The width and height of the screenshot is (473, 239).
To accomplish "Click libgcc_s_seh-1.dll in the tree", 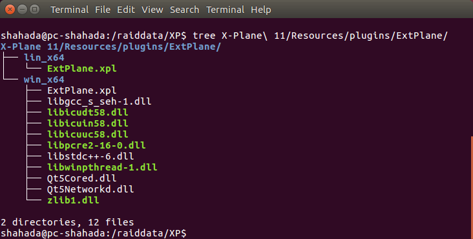I will [x=100, y=101].
